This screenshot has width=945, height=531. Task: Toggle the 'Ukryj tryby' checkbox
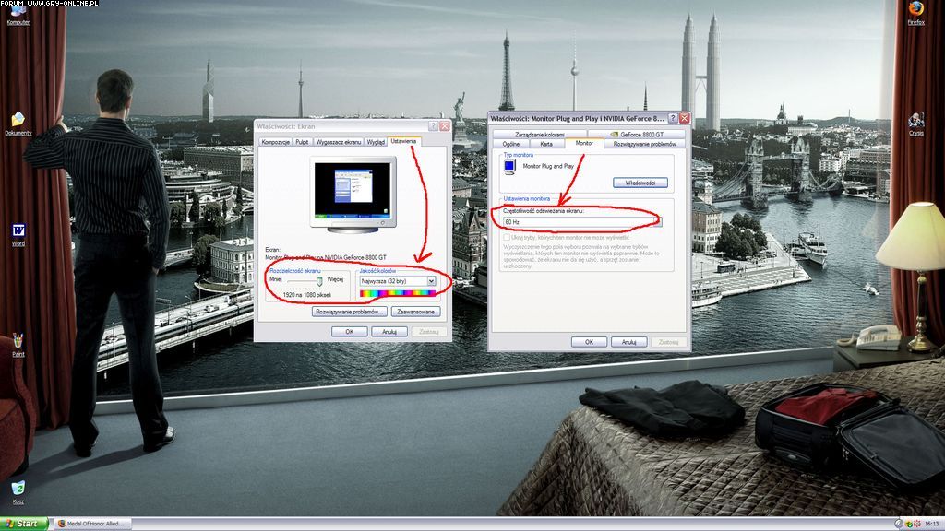coord(508,238)
